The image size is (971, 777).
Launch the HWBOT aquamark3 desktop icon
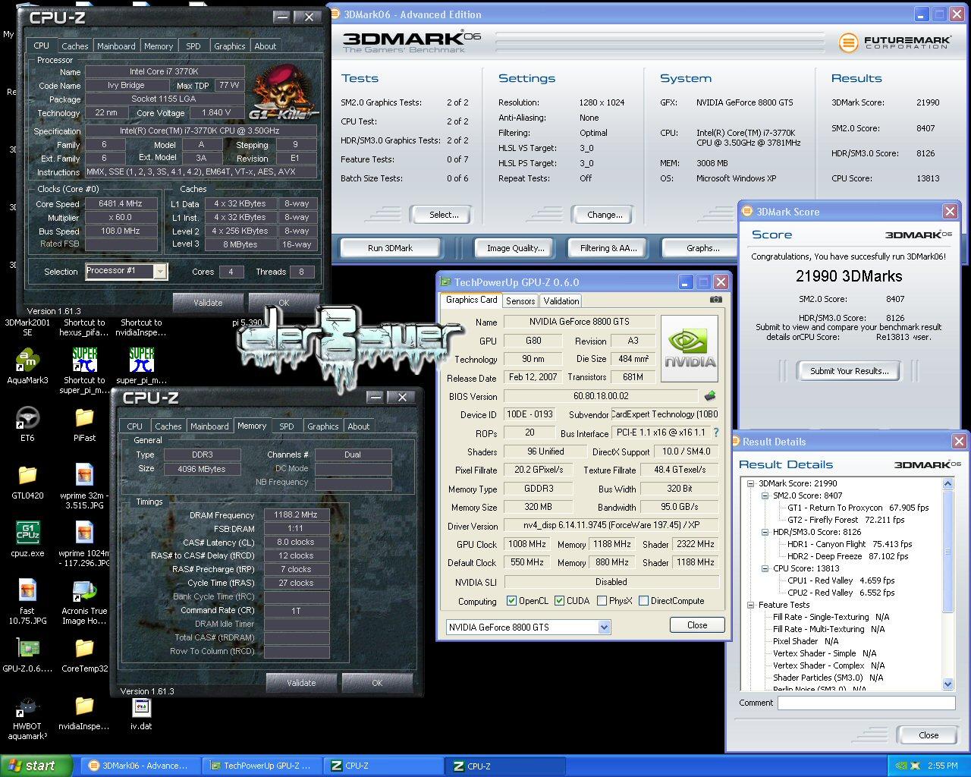pos(27,706)
